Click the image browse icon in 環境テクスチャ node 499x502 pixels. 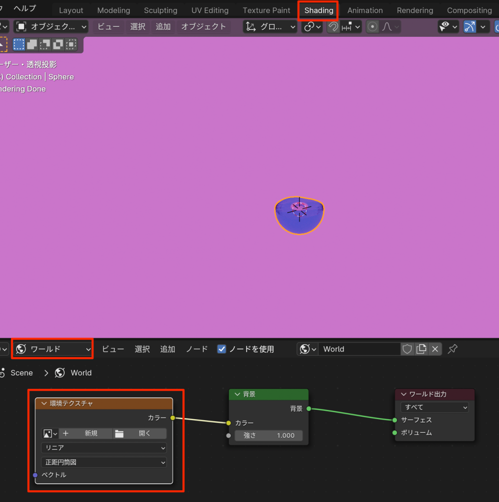coord(50,433)
